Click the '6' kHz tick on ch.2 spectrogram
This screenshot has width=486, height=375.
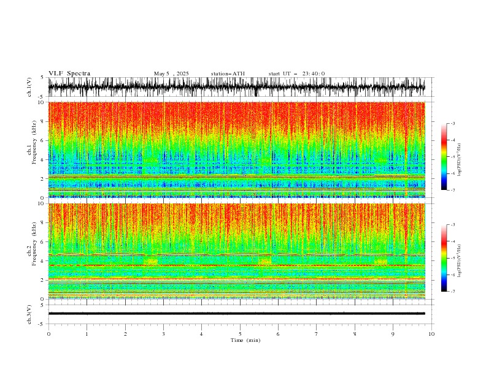click(x=43, y=242)
